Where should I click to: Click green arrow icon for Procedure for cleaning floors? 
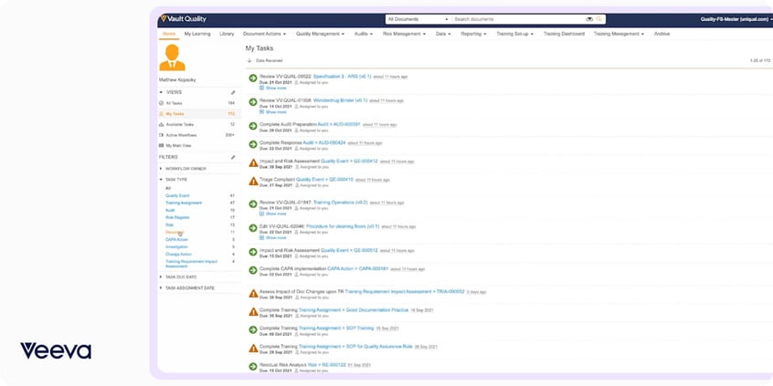[253, 228]
